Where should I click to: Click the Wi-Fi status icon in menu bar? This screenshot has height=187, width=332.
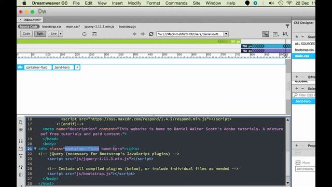[x=289, y=3]
